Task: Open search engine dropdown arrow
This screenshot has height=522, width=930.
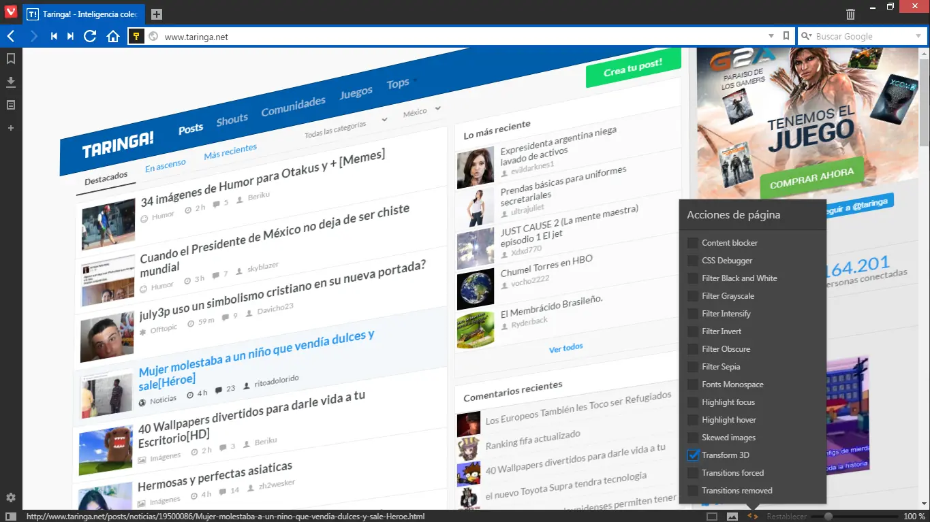Action: (x=918, y=37)
